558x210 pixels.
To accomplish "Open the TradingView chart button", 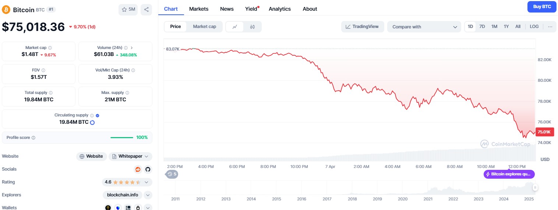I will 362,27.
